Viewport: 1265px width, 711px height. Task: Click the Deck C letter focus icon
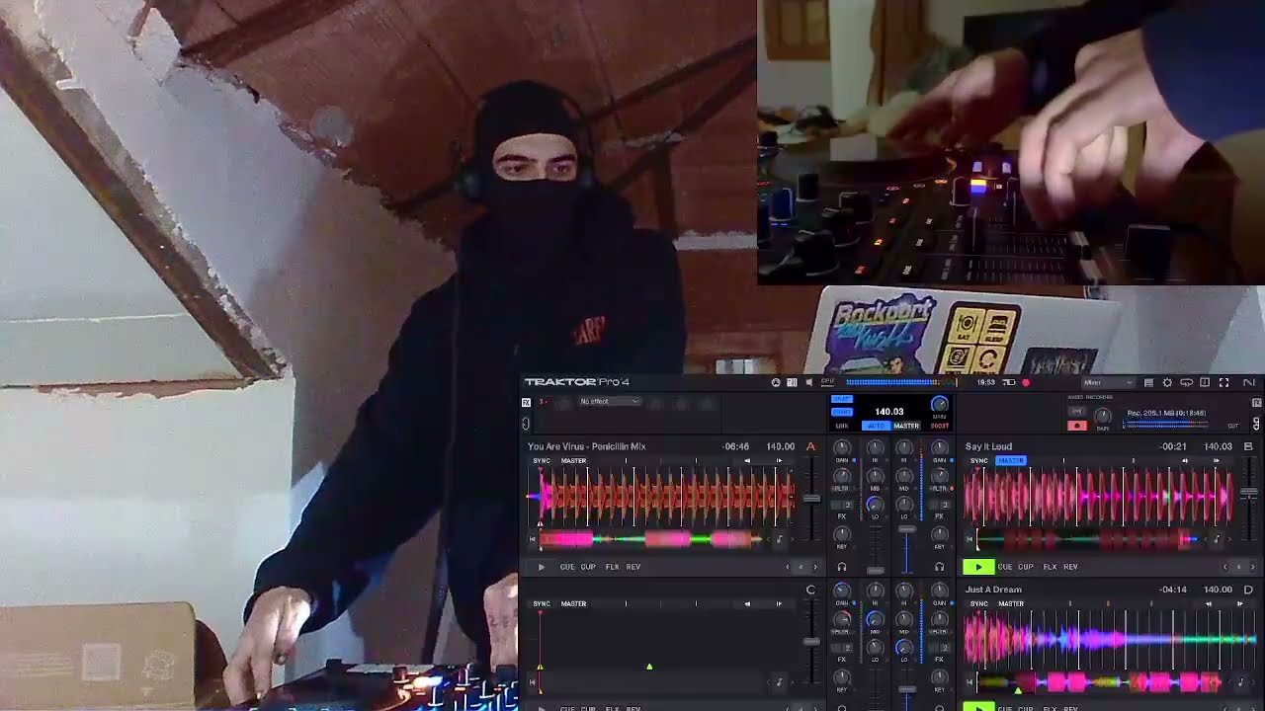[810, 590]
